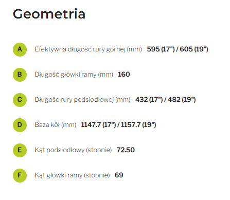
Task: Click the green circle badge labeled D
Action: (20, 125)
